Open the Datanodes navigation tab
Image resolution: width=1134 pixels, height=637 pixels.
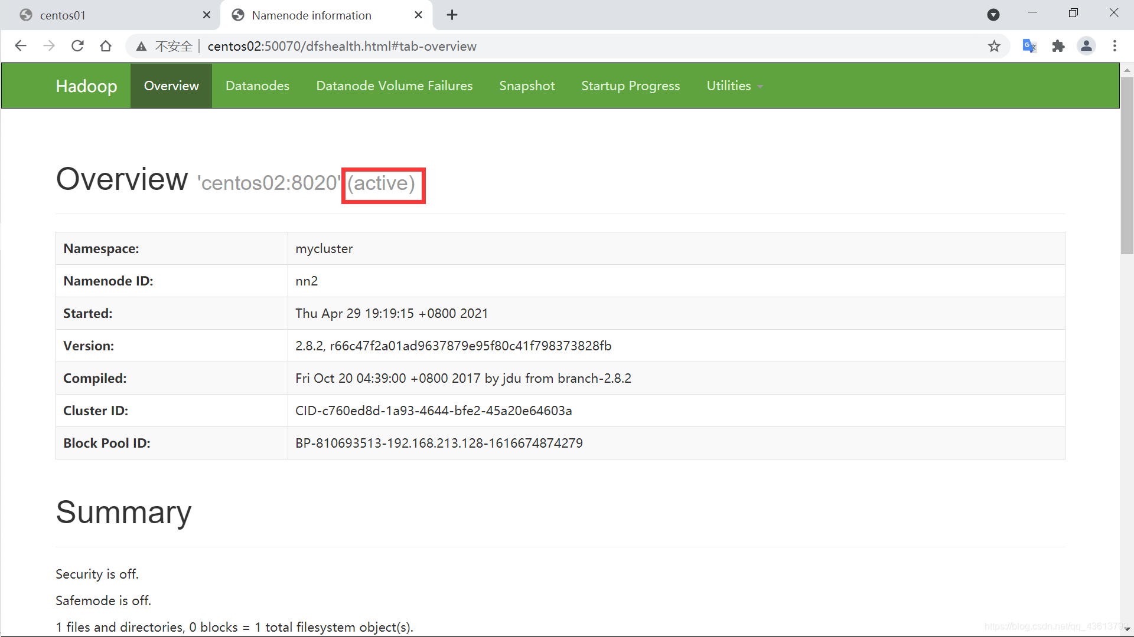click(x=258, y=86)
